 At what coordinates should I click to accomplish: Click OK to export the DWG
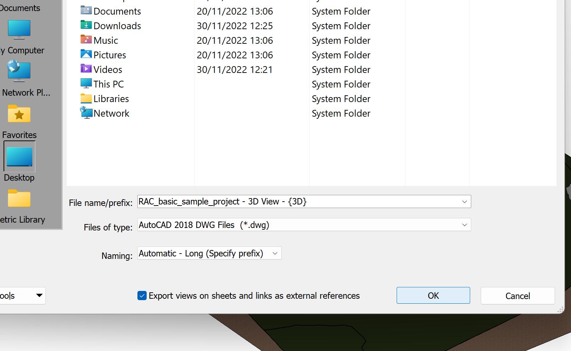433,295
